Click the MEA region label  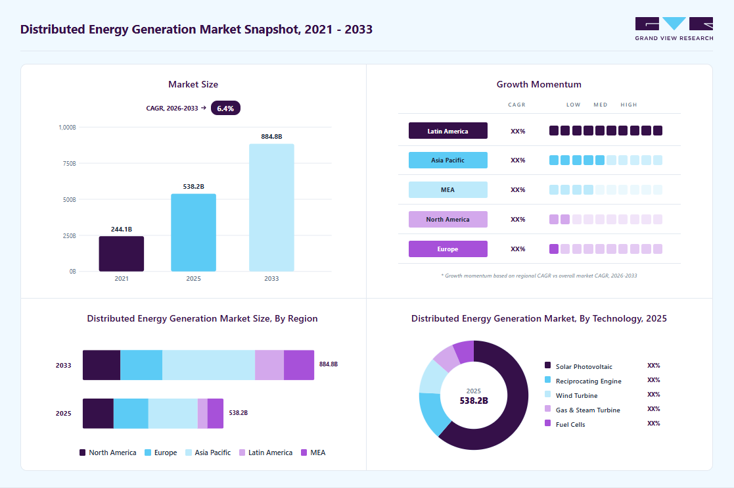[x=448, y=189]
